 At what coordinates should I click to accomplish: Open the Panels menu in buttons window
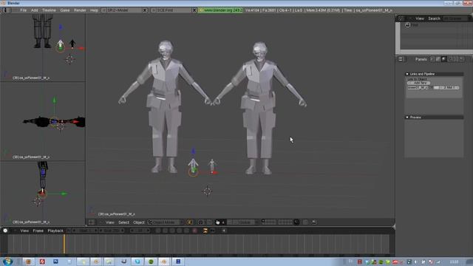pos(421,59)
